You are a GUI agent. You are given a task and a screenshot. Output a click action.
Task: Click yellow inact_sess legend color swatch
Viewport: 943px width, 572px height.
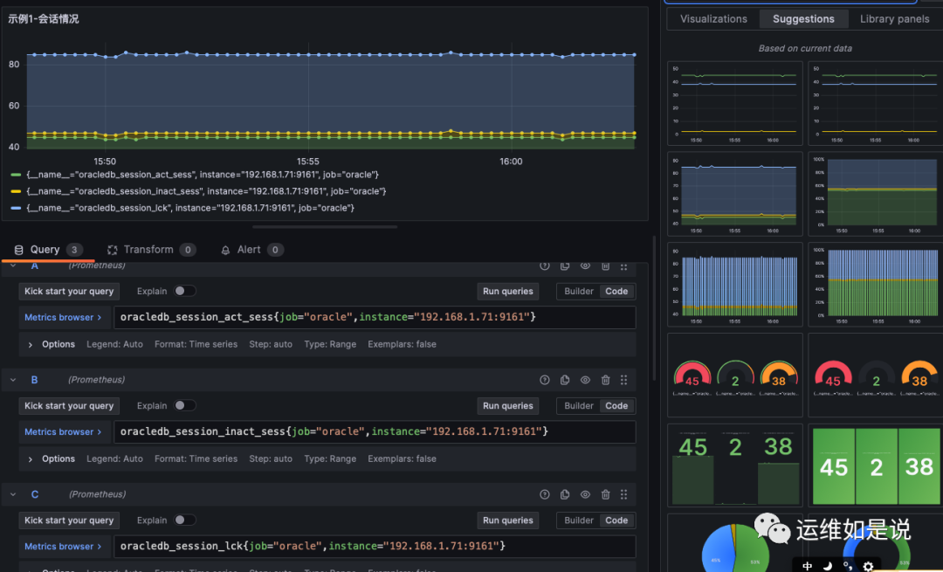[x=16, y=191]
